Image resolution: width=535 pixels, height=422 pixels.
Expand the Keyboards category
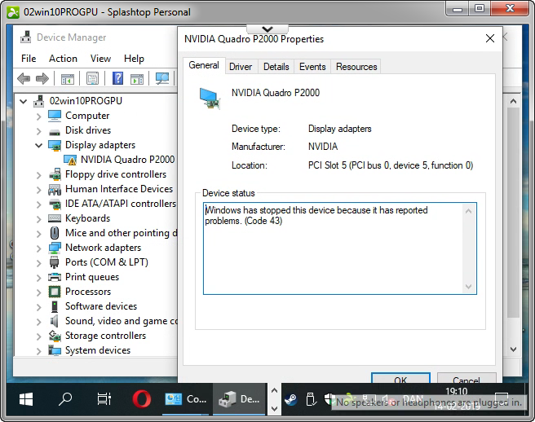[38, 219]
